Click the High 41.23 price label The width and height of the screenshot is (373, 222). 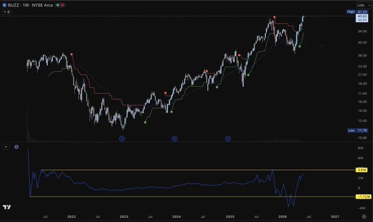point(357,12)
